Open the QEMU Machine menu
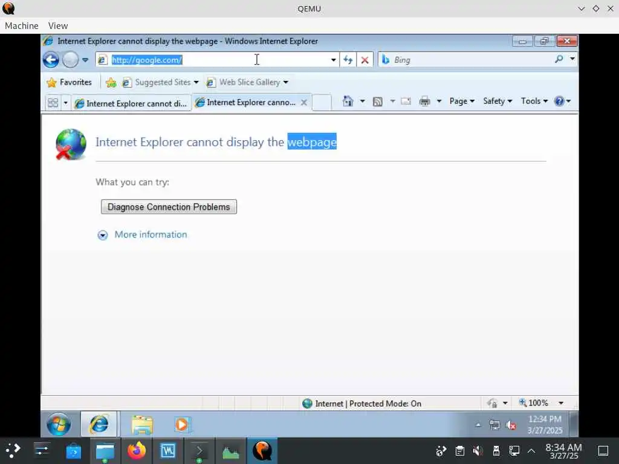Viewport: 619px width, 464px height. click(x=22, y=25)
